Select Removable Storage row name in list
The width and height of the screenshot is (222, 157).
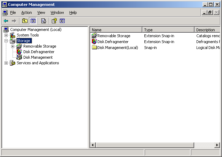click(x=114, y=36)
